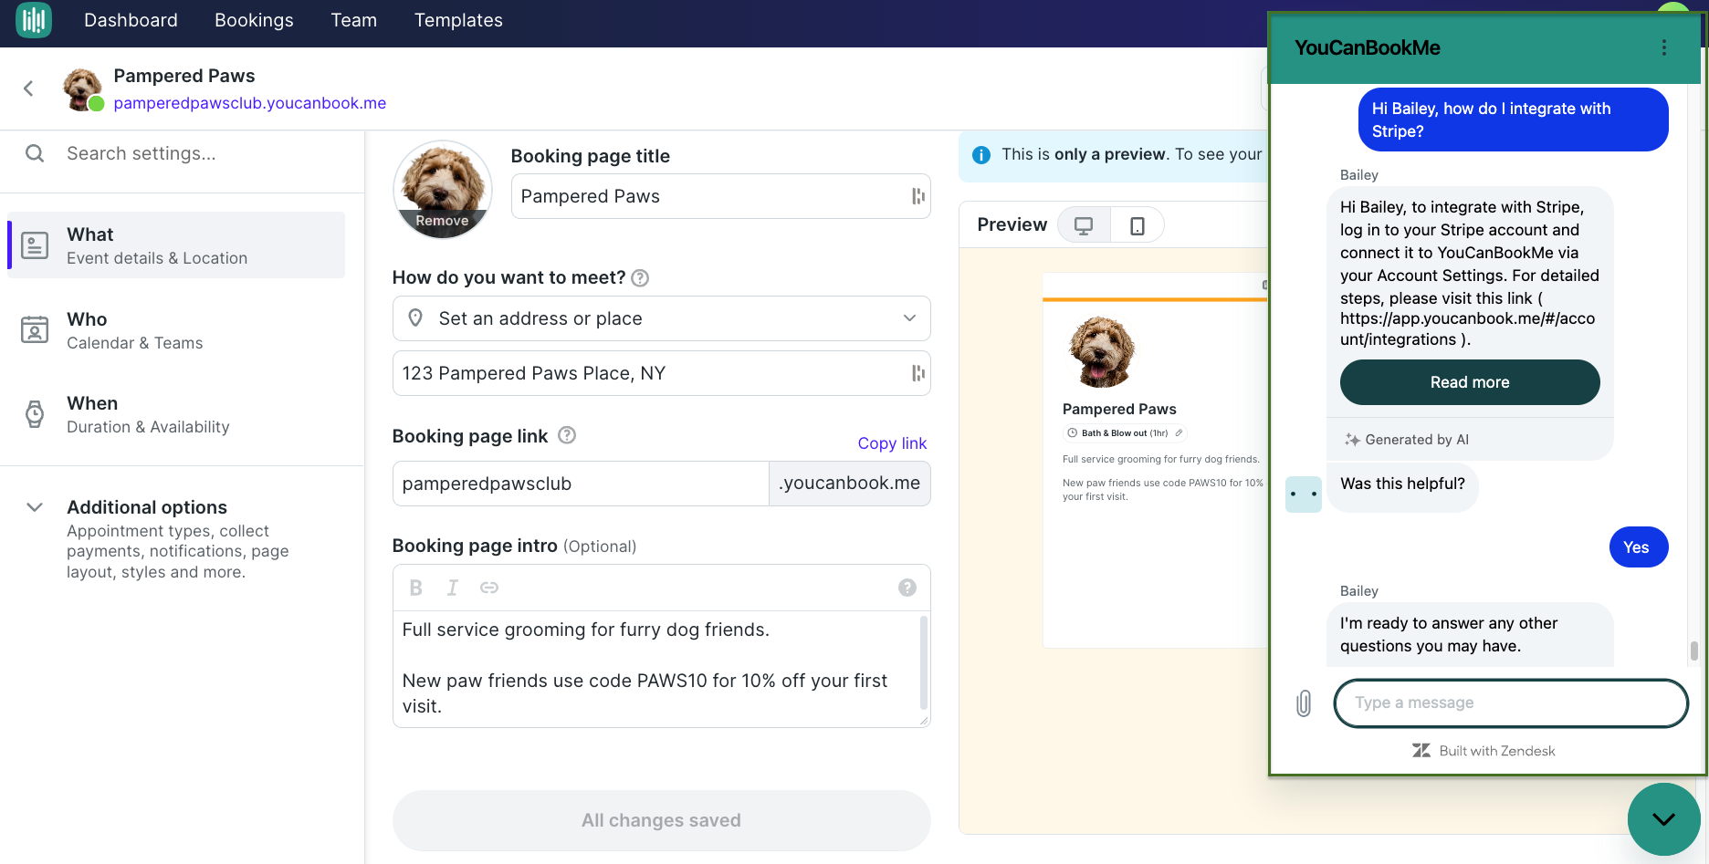Apply bold formatting in intro editor
The image size is (1709, 864).
[416, 588]
